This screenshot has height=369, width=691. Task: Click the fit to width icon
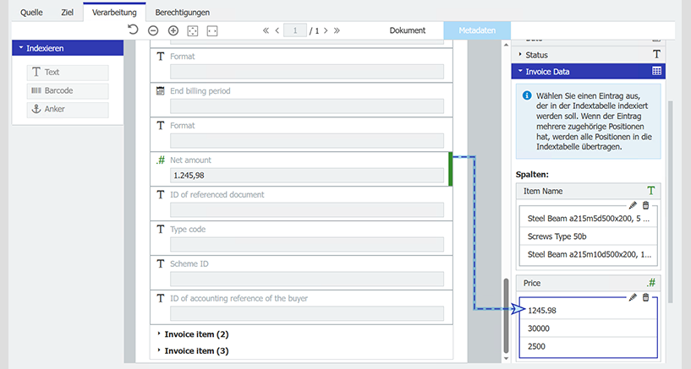pos(212,30)
